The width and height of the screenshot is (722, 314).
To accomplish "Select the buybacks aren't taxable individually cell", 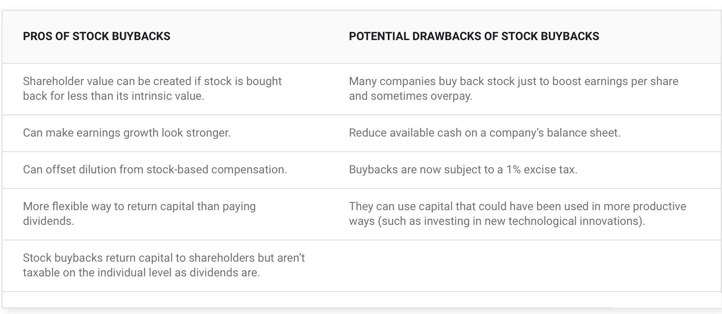I will click(x=165, y=265).
